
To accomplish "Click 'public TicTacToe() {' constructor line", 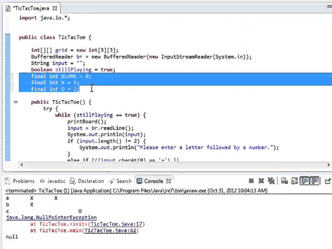I will click(61, 102).
